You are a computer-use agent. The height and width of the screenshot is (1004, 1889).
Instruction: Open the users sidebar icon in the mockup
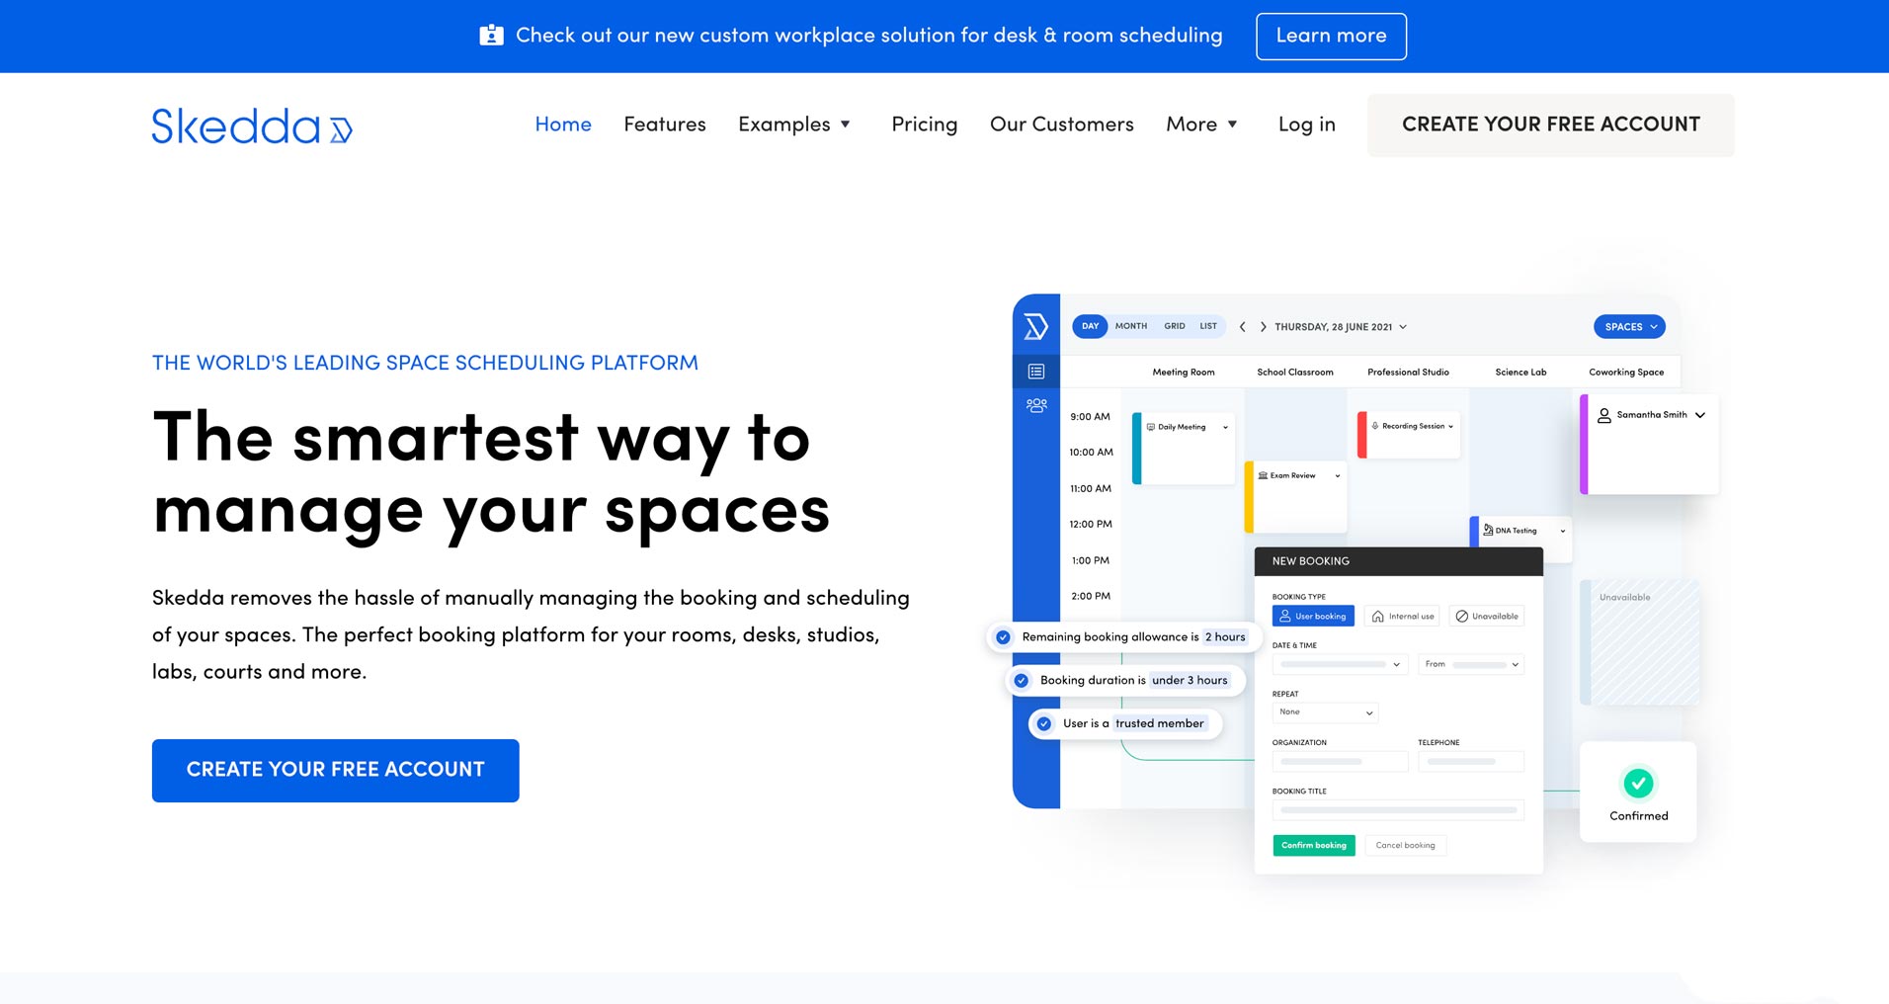point(1036,405)
